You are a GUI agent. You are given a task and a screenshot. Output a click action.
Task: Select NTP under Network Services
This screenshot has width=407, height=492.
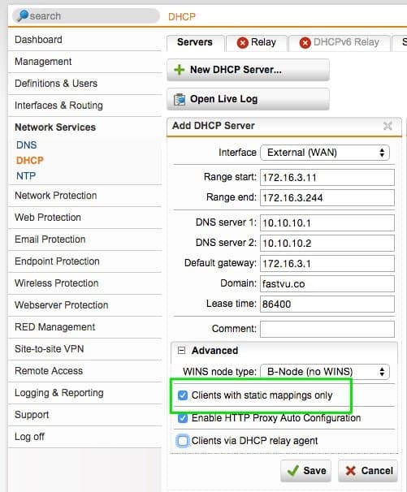(x=26, y=175)
